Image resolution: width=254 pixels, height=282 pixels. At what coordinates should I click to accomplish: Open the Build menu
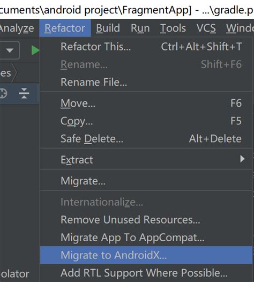coord(108,28)
